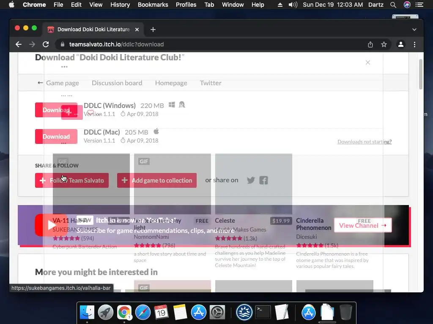Open Chrome from the dock

(124, 313)
